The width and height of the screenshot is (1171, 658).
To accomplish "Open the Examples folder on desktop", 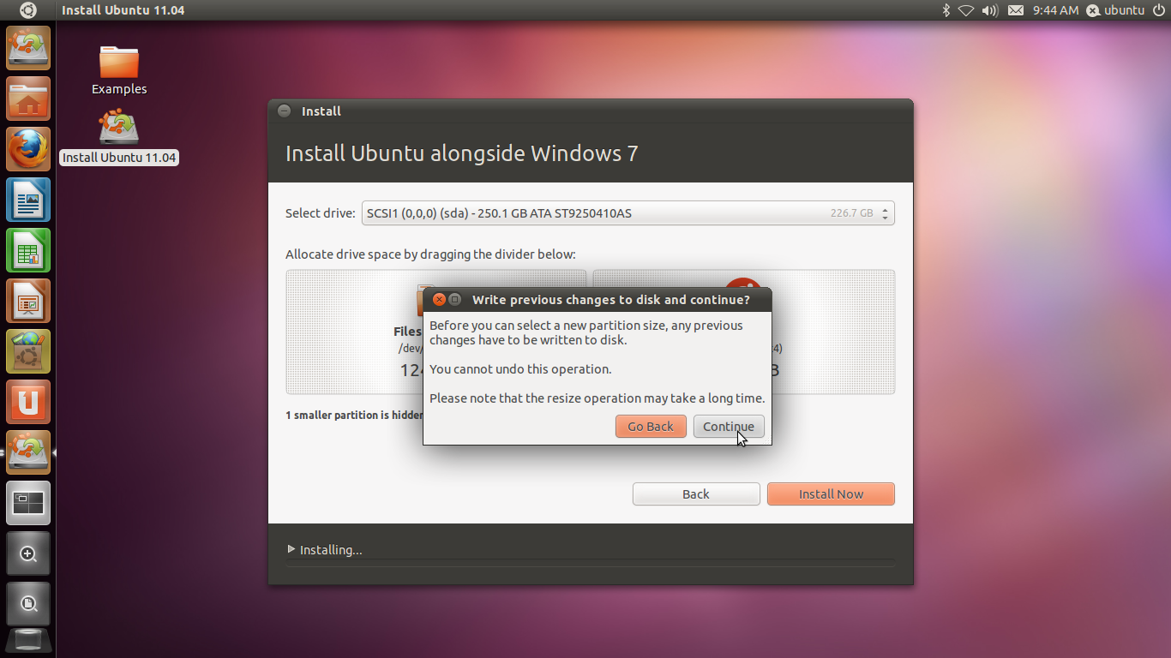I will click(x=119, y=70).
